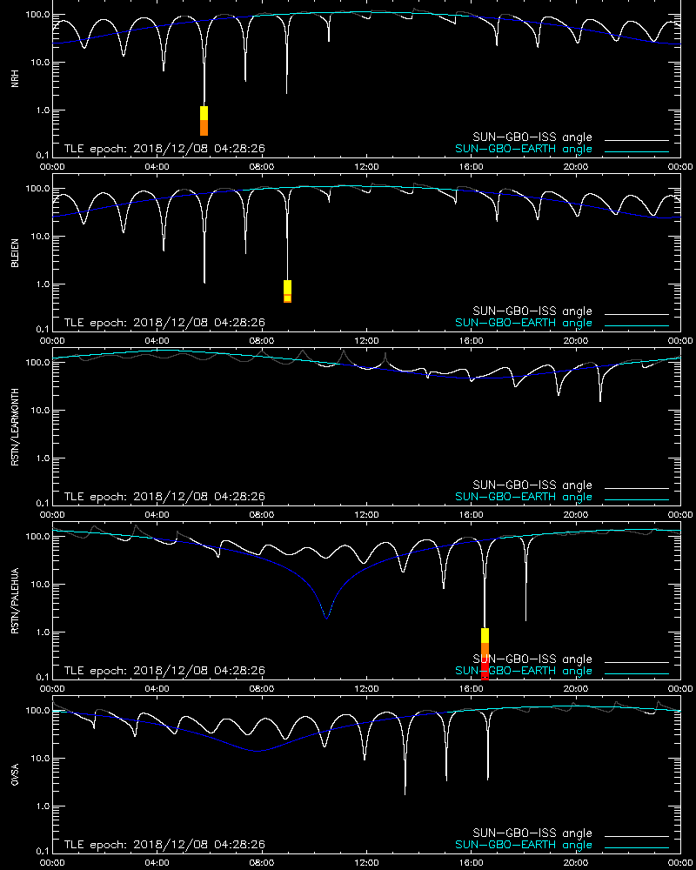Click the cyan legend line sample in NRH panel
Viewport: 696px width, 870px height.
pyautogui.click(x=637, y=151)
